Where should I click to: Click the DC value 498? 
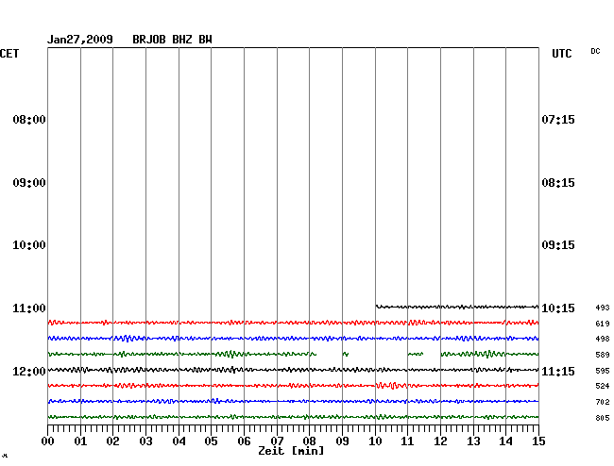[x=603, y=339]
